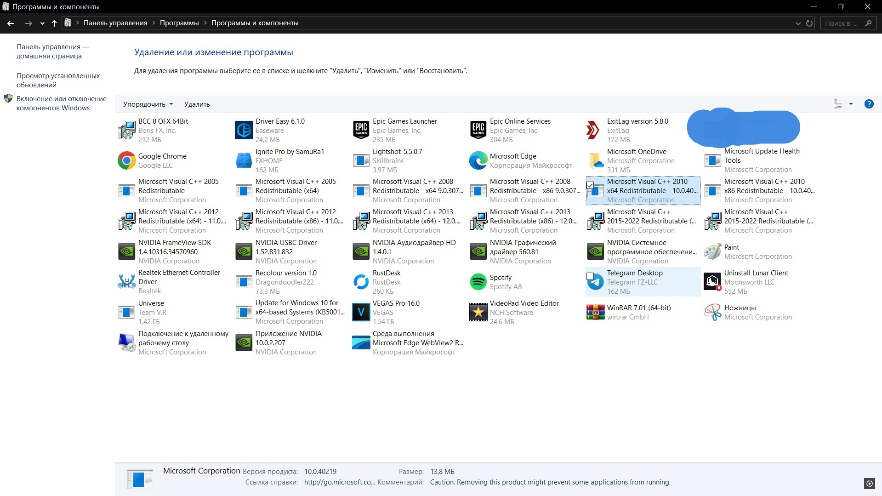Open the address bar history dropdown
The height and width of the screenshot is (496, 882).
pyautogui.click(x=798, y=23)
